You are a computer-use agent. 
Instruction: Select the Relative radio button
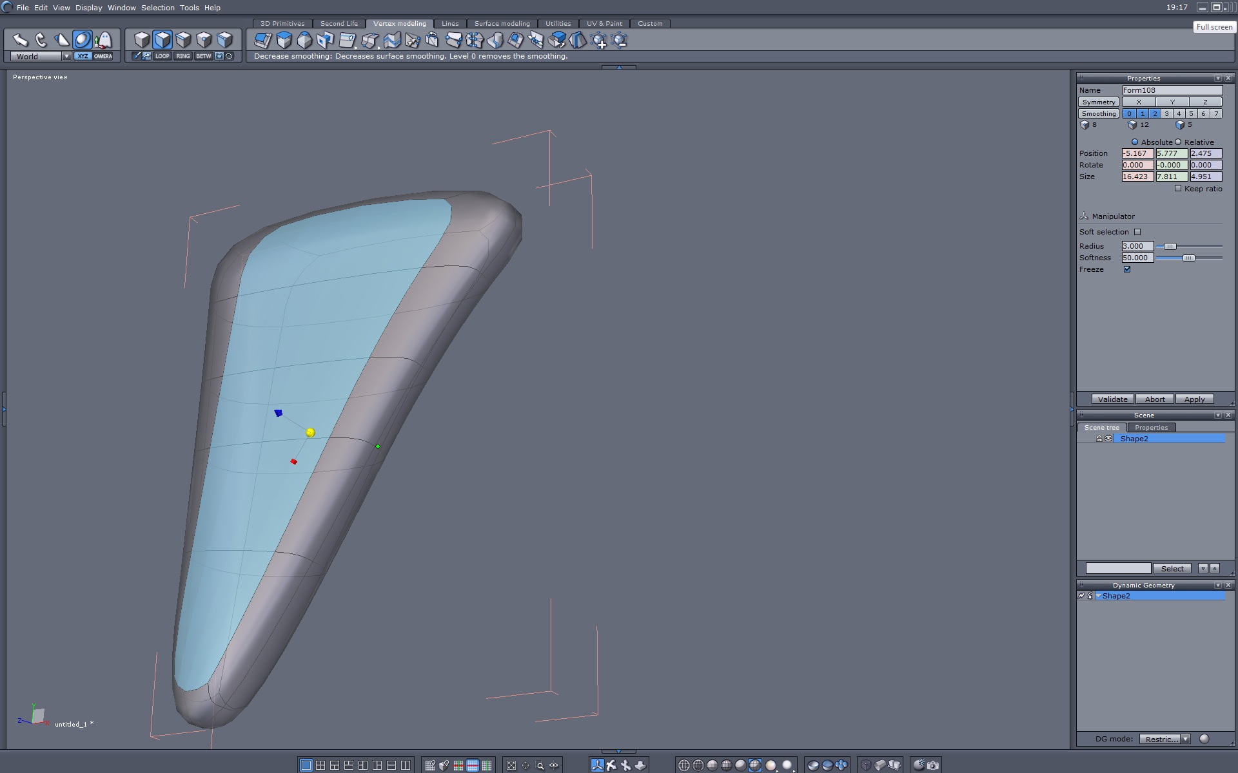(1178, 142)
